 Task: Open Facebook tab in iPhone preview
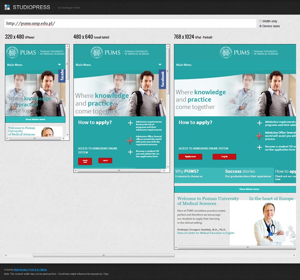click(62, 75)
